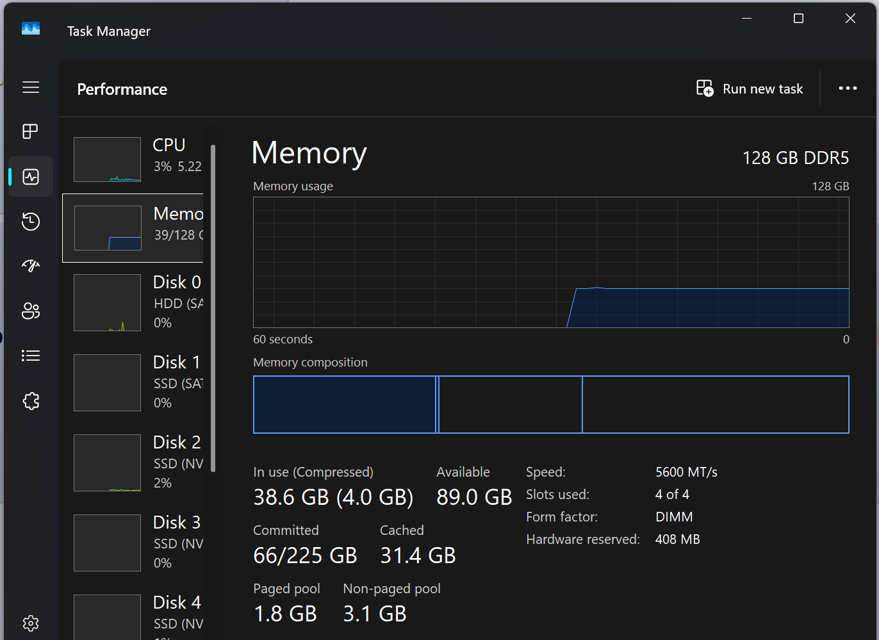This screenshot has width=879, height=640.
Task: Click the Paged pool value 1.8 GB
Action: 285,614
